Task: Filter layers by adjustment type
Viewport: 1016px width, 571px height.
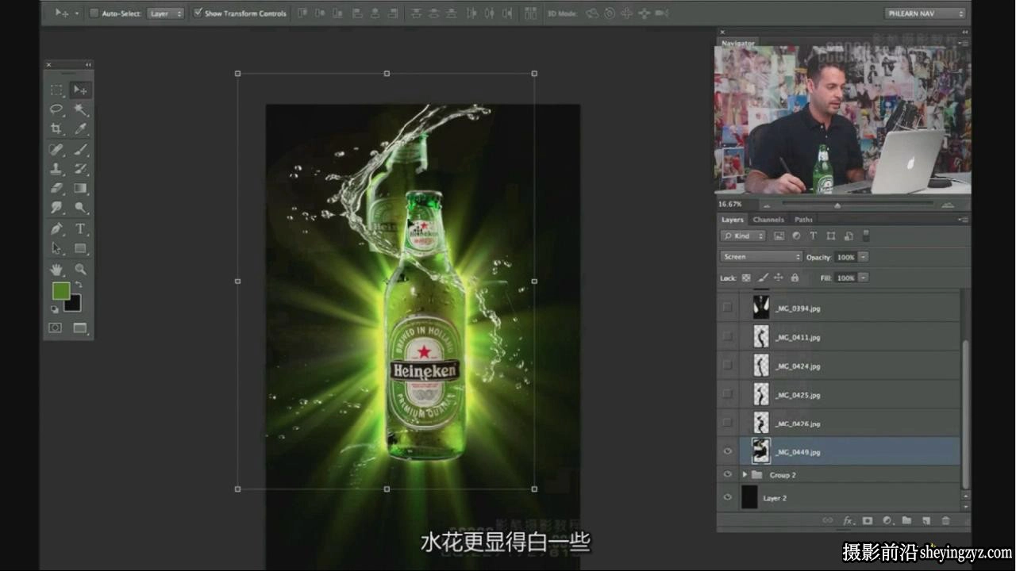Action: coord(796,236)
